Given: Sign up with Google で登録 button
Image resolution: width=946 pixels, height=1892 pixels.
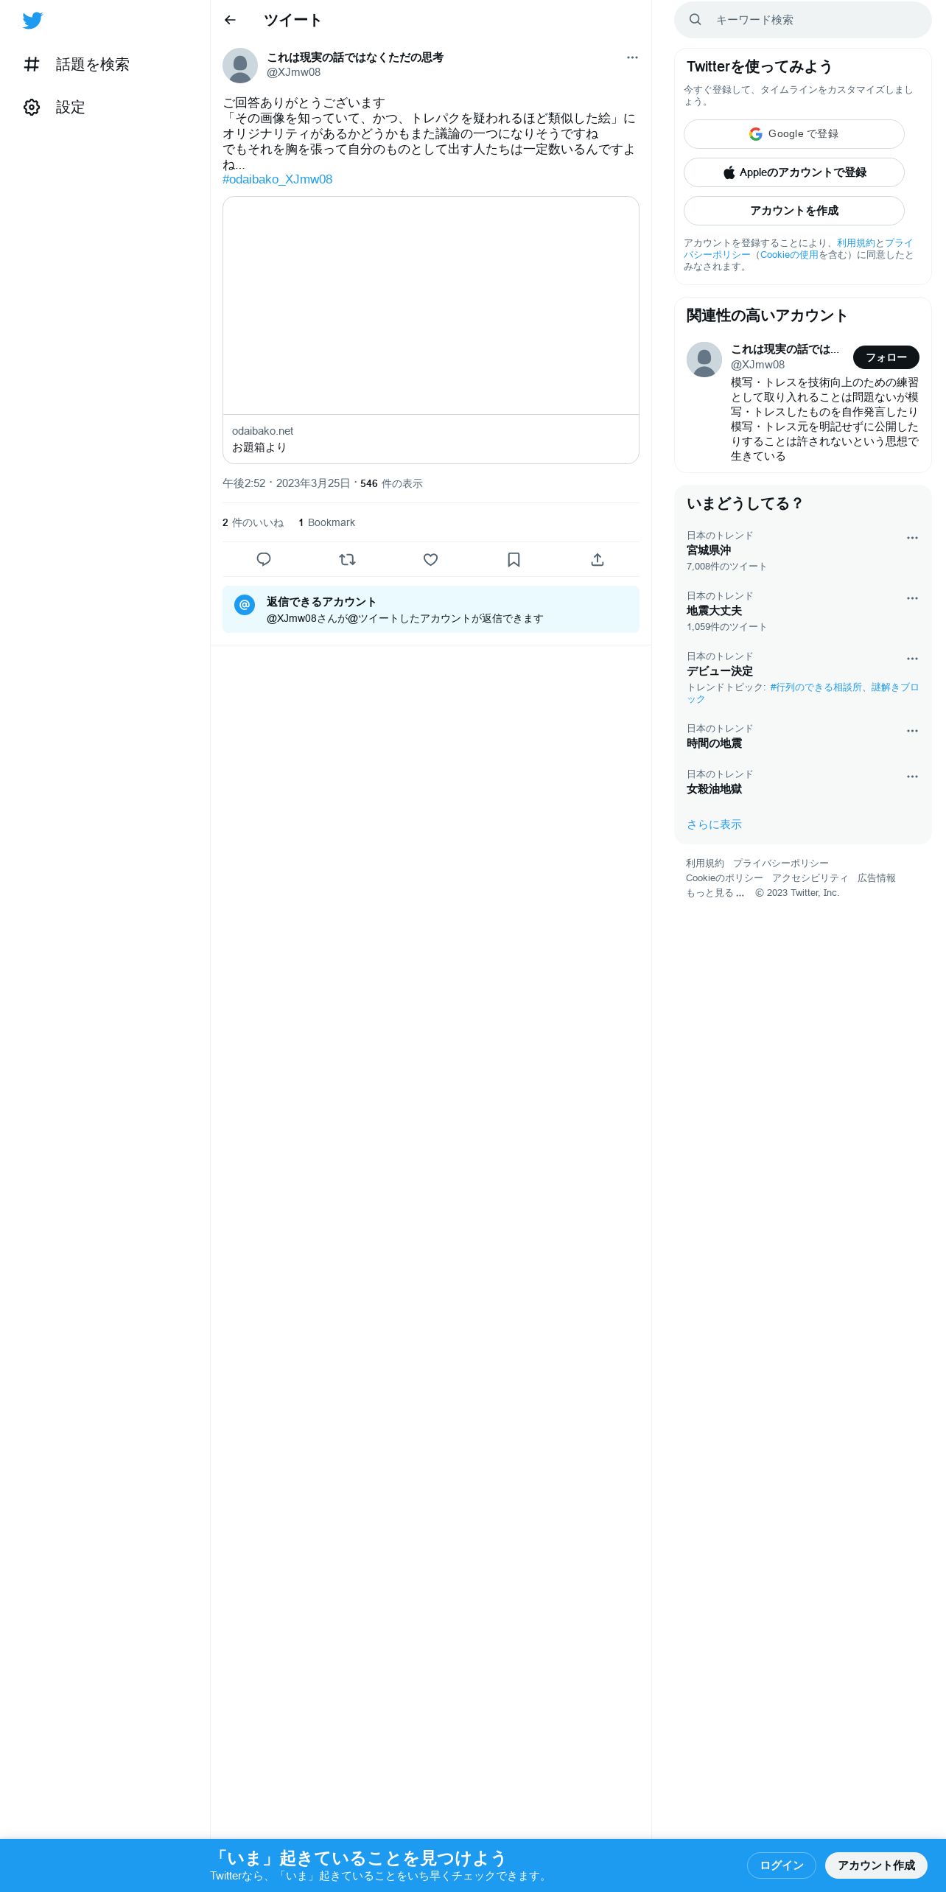Looking at the screenshot, I should tap(794, 134).
